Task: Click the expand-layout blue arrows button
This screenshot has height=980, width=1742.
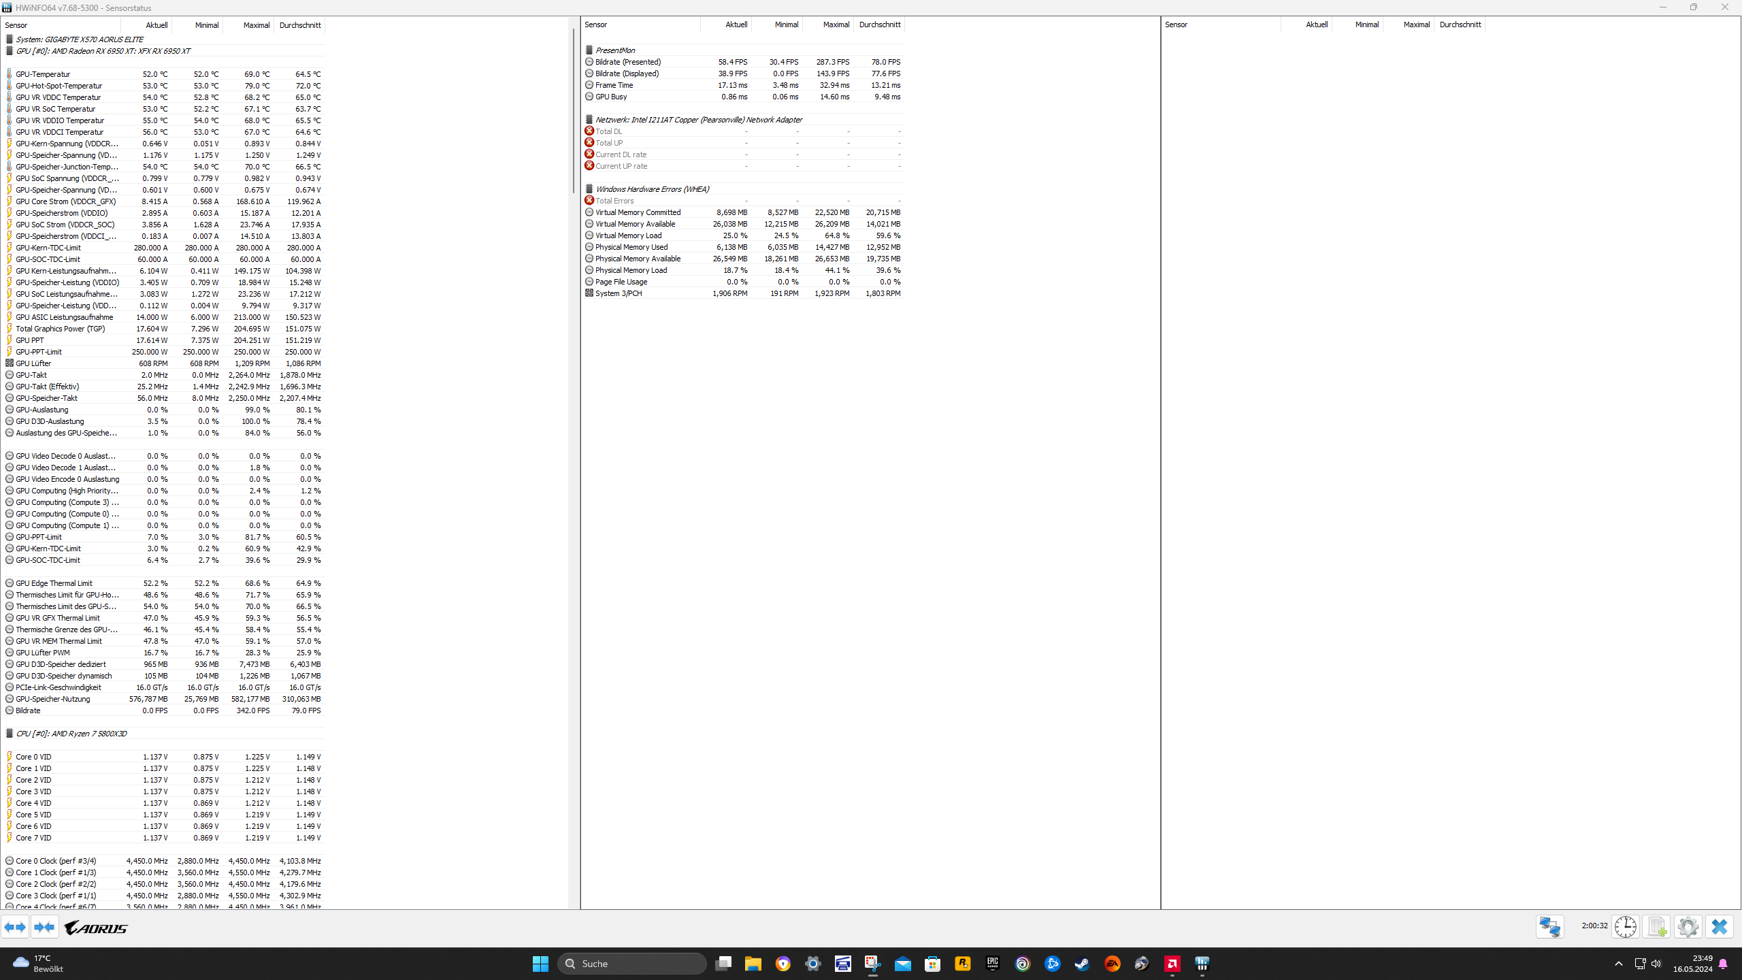Action: [x=15, y=927]
